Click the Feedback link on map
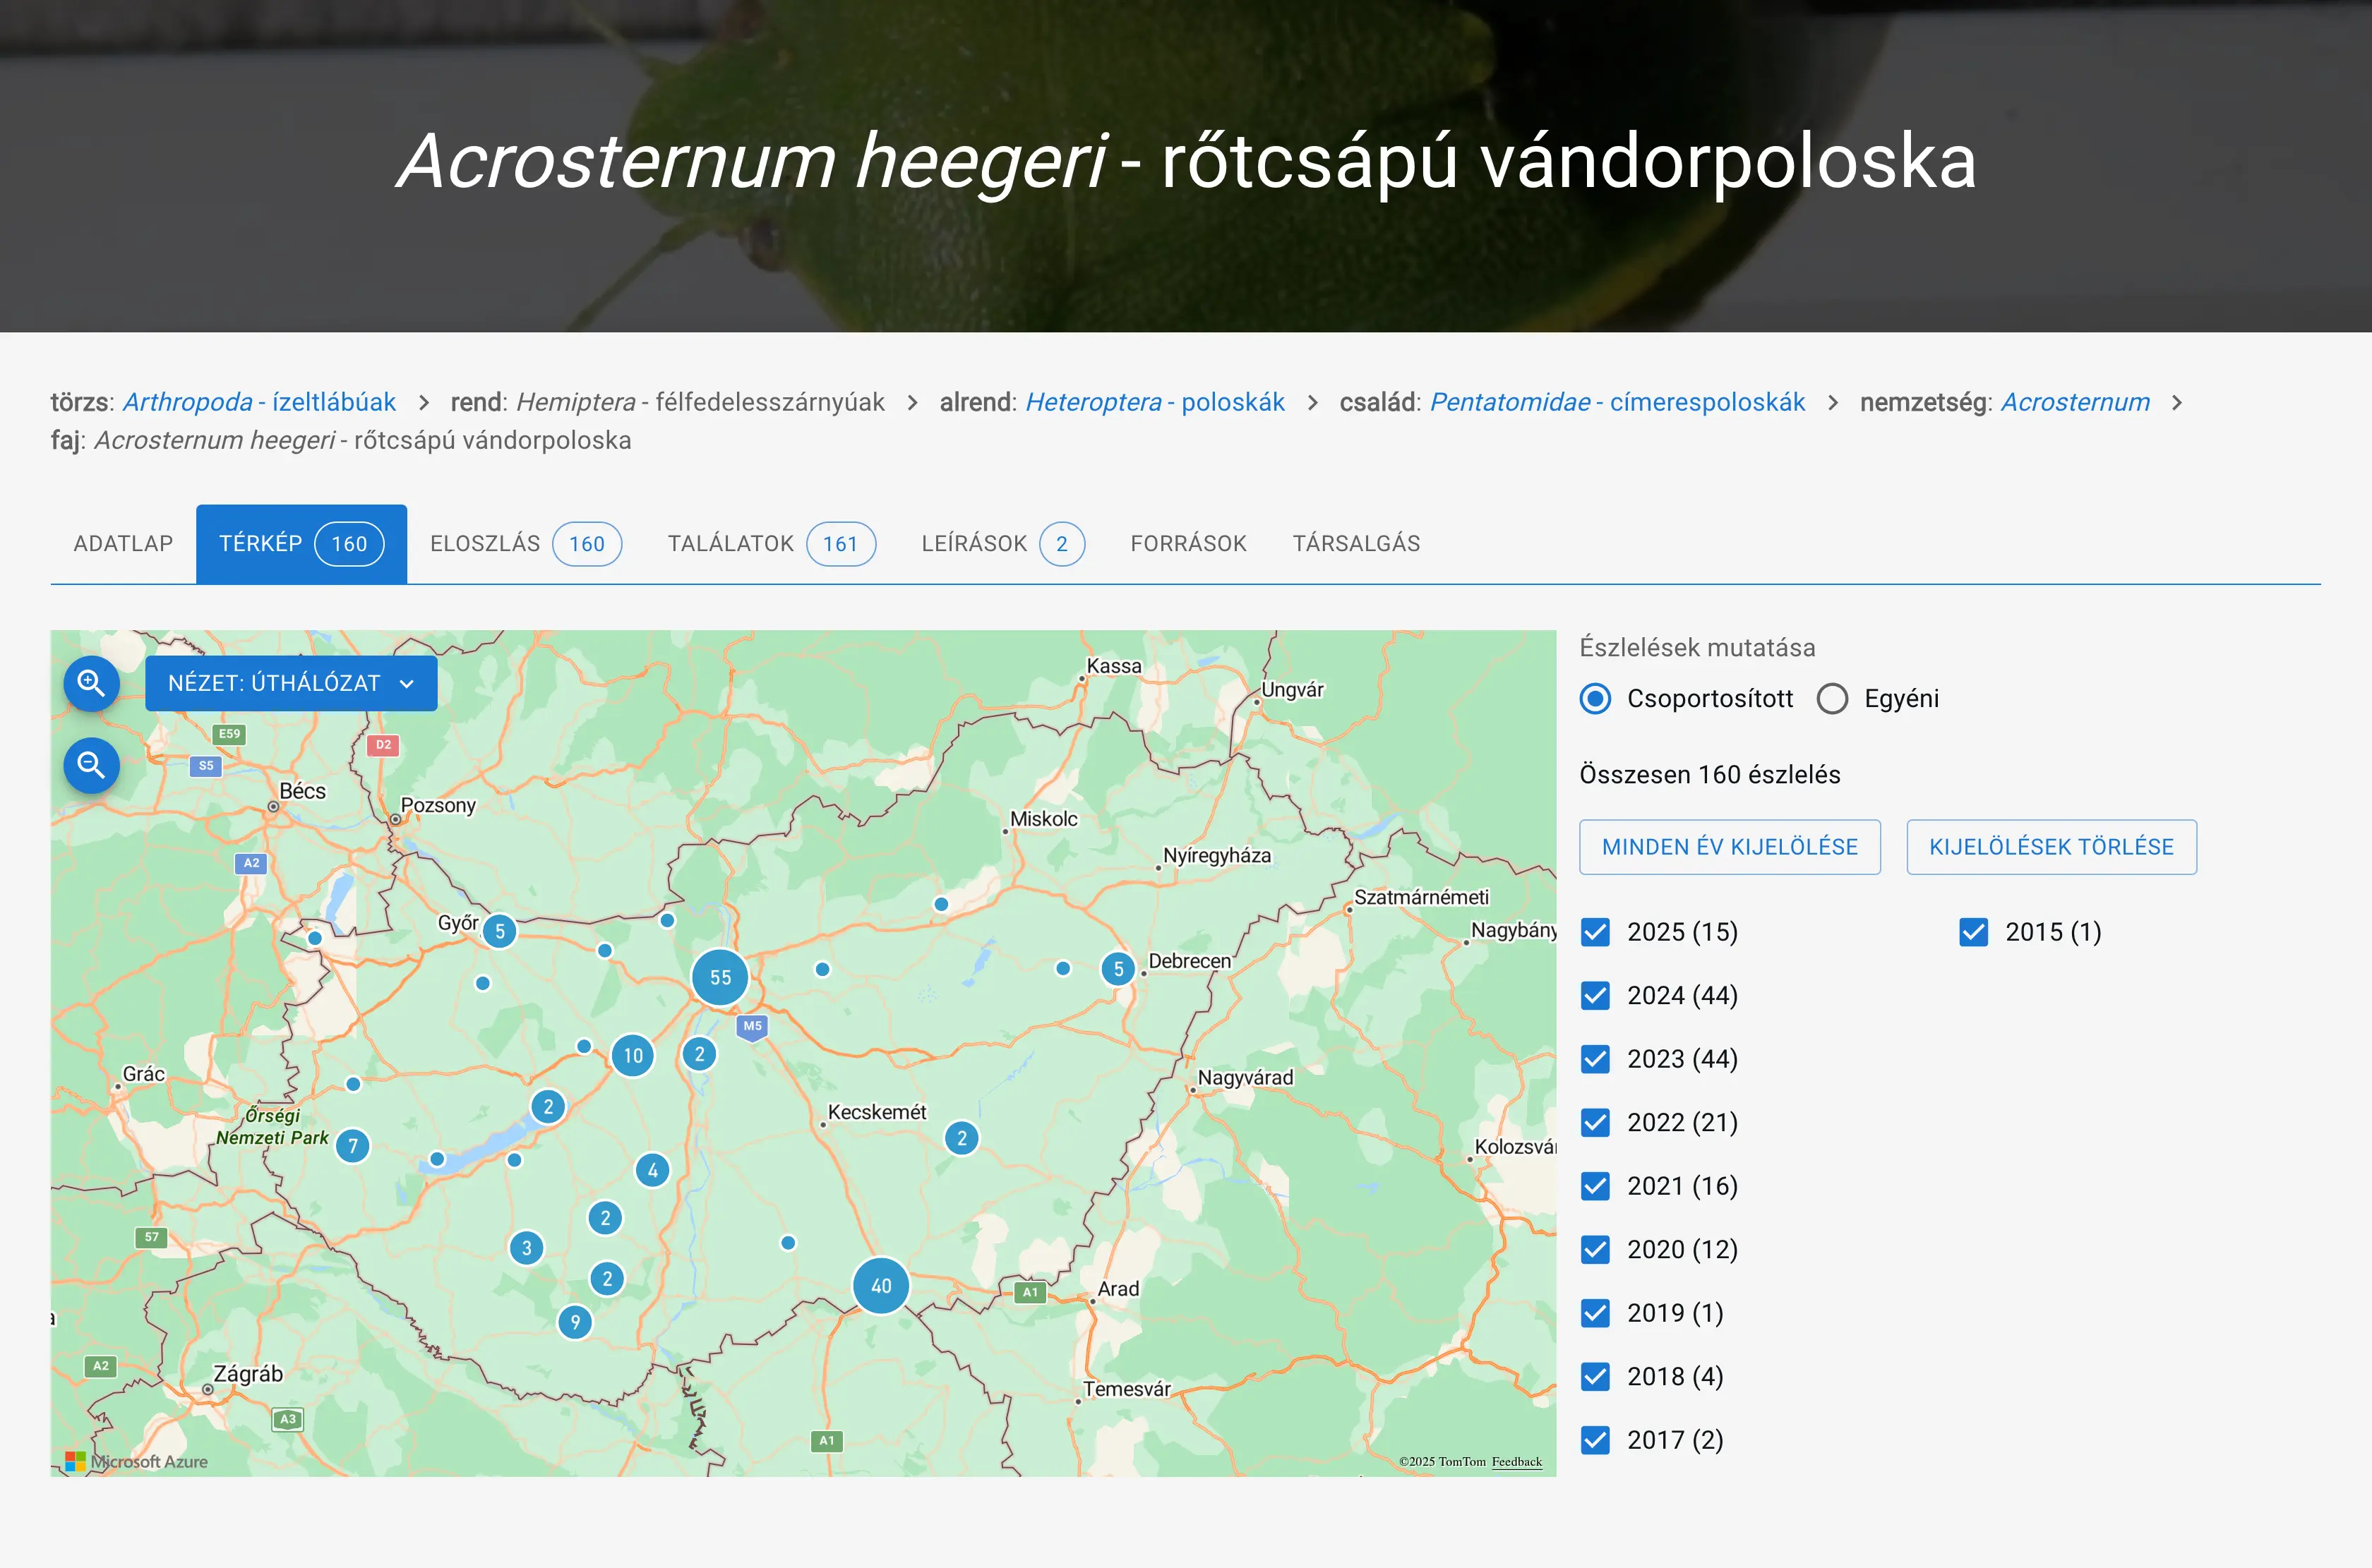The height and width of the screenshot is (1568, 2372). tap(1516, 1462)
